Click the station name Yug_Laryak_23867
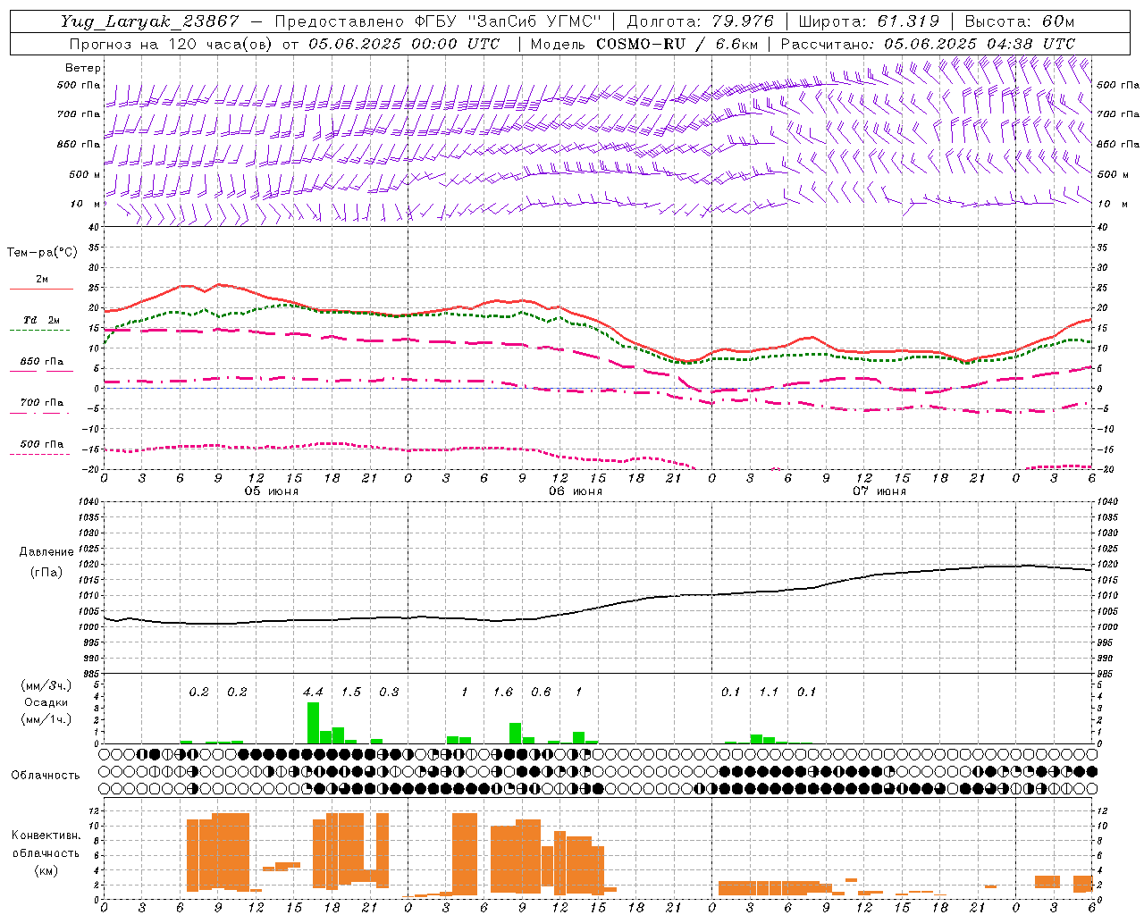Viewport: 1144px width, 915px height. pos(150,21)
